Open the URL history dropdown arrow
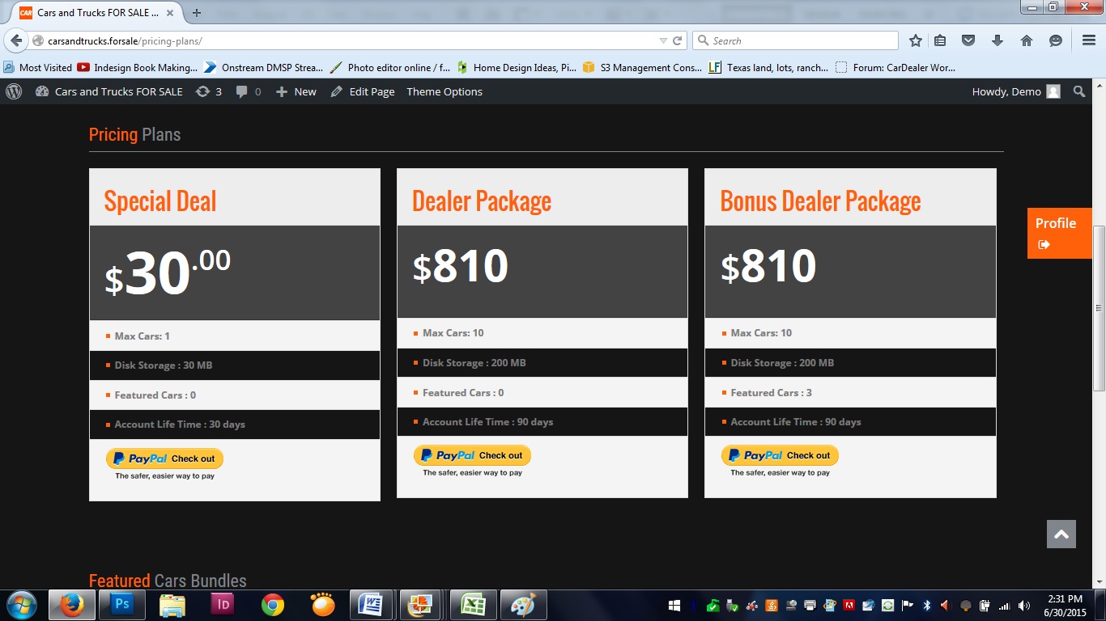1106x621 pixels. [663, 40]
